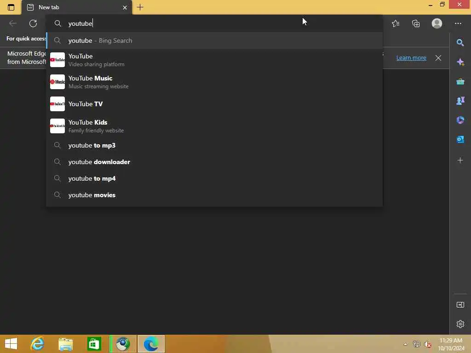
Task: Select 'youtube movies' suggestion
Action: pos(214,195)
